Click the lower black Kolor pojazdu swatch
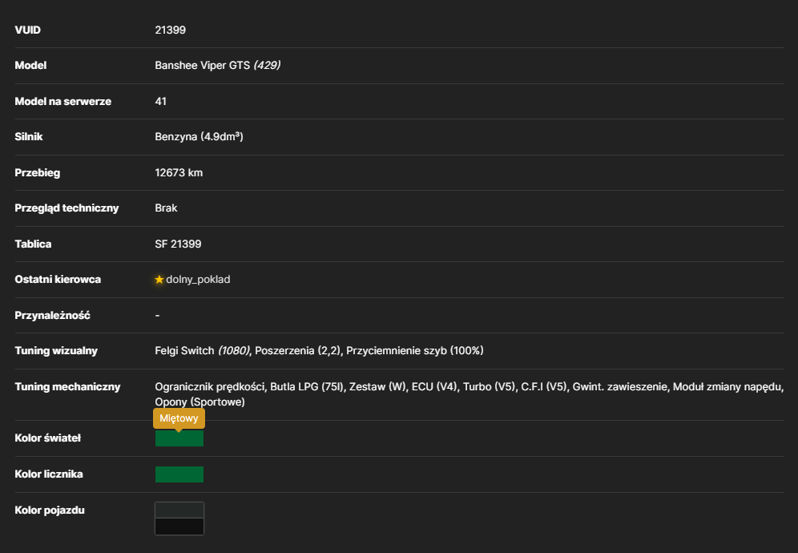Image resolution: width=798 pixels, height=553 pixels. [179, 527]
